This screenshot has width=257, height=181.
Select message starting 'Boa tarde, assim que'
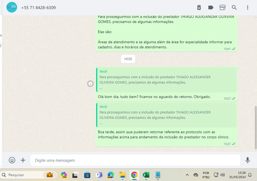pyautogui.click(x=163, y=135)
